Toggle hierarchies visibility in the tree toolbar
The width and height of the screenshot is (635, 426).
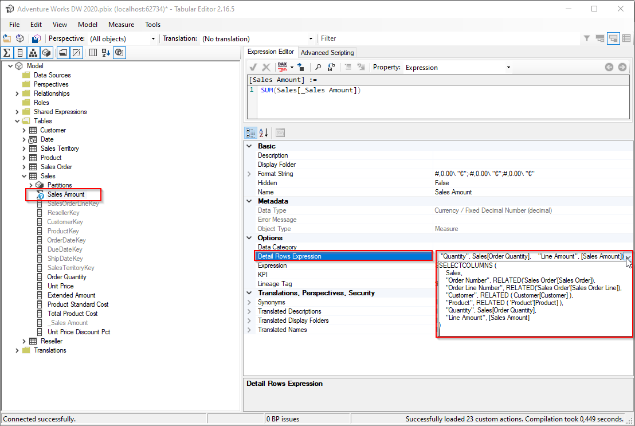click(x=33, y=53)
